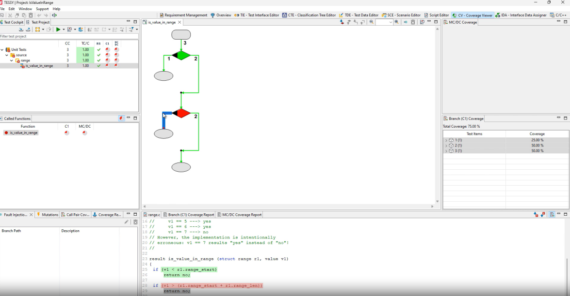Click the red decision diamond in flow chart
Screen dimensions: 570x296
tap(181, 113)
